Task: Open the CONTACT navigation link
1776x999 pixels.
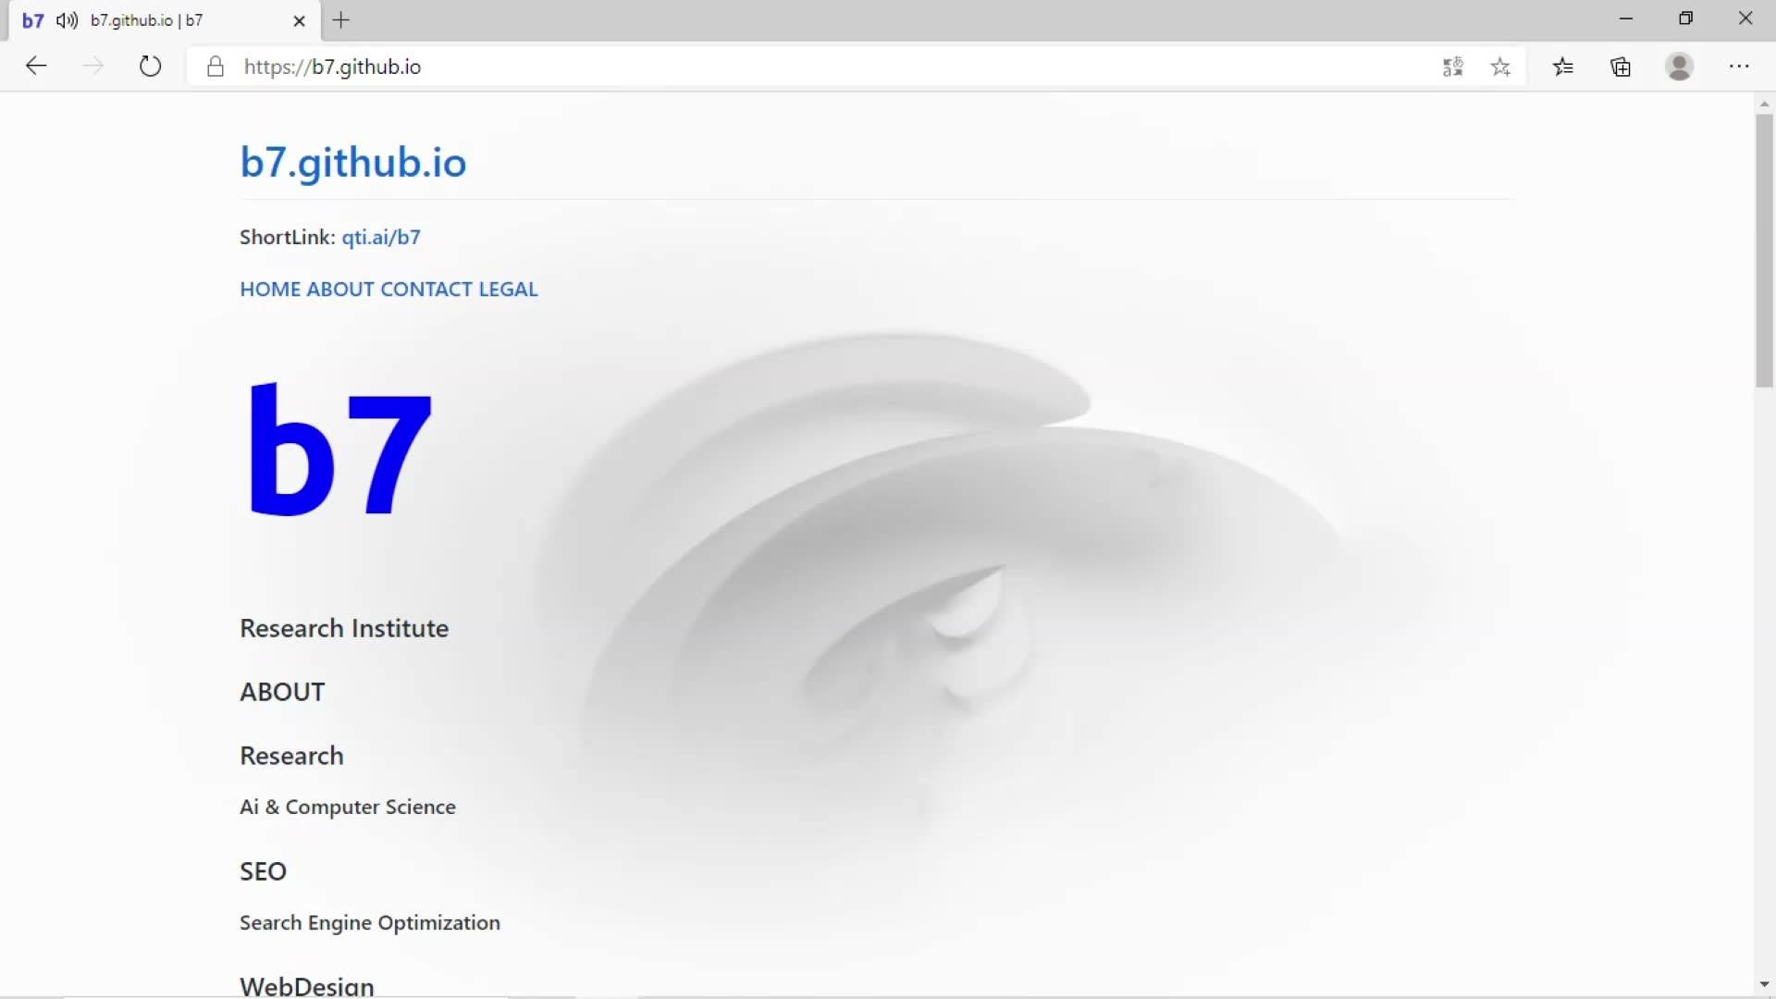Action: [x=426, y=290]
